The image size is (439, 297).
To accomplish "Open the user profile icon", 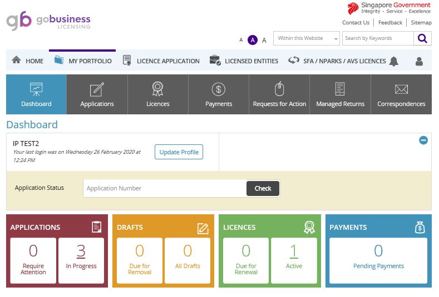I will [419, 61].
